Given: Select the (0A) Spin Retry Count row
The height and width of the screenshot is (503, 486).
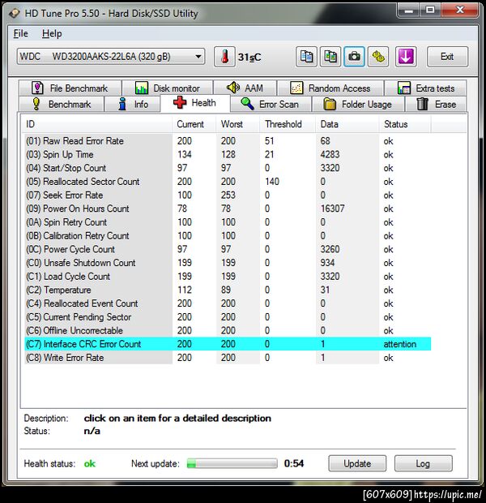Looking at the screenshot, I should (x=228, y=222).
